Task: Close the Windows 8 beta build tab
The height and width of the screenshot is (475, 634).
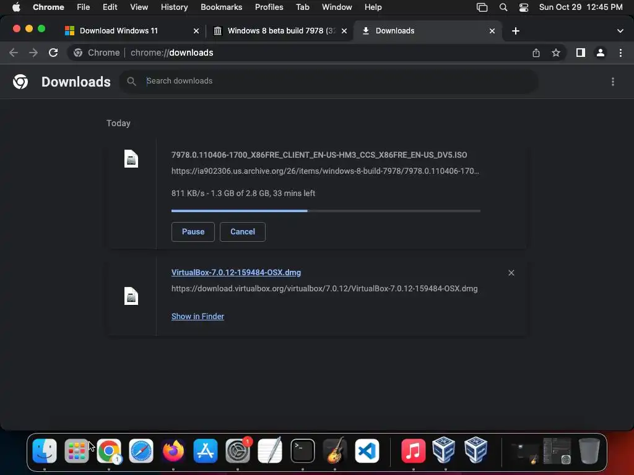Action: point(344,31)
